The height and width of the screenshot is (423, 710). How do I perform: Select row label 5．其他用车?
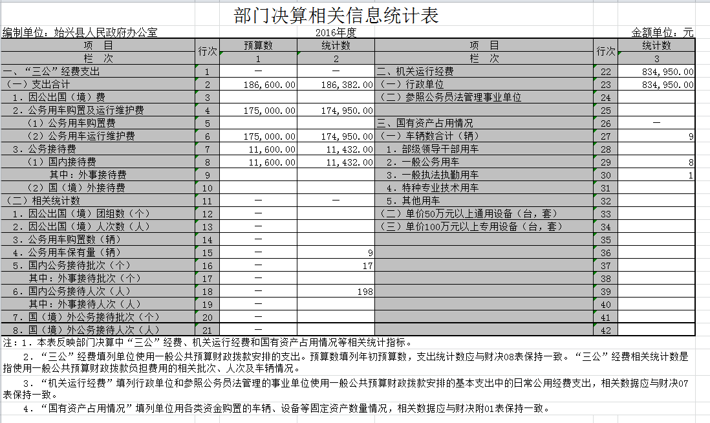(x=413, y=201)
